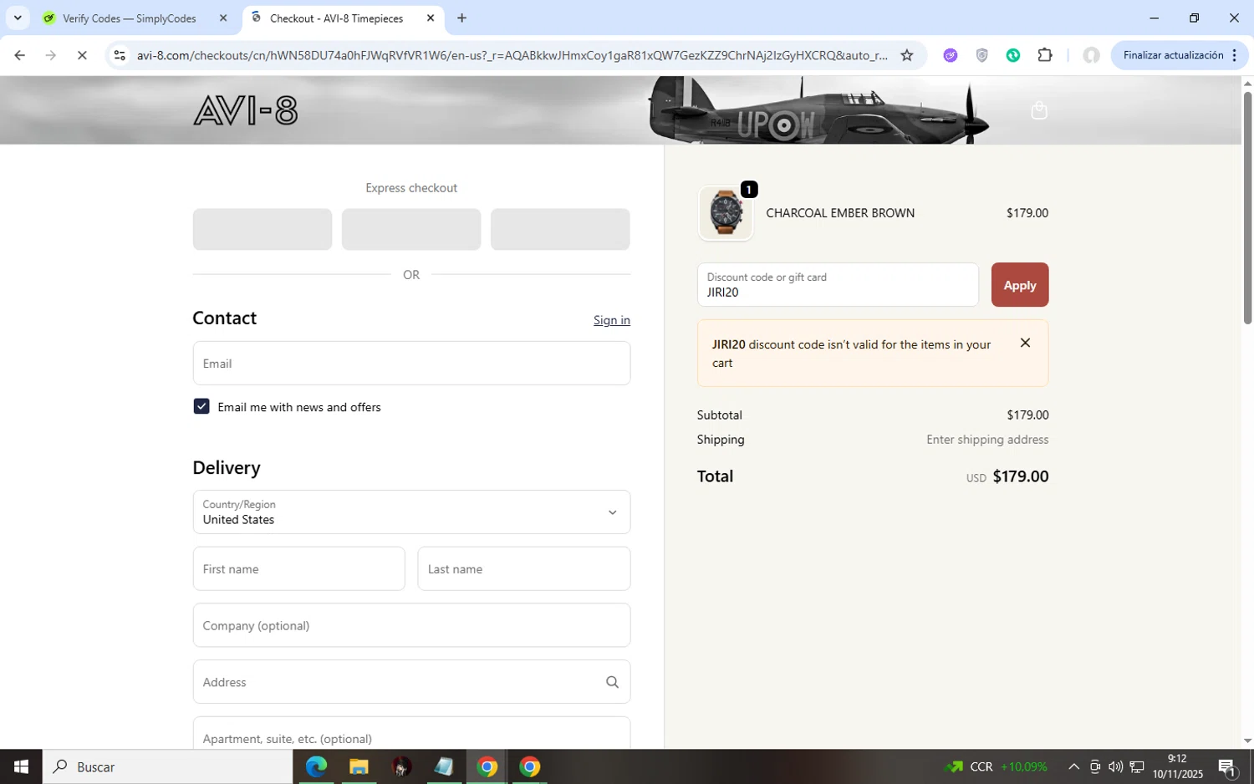Bookmark this page with star icon

tap(907, 55)
